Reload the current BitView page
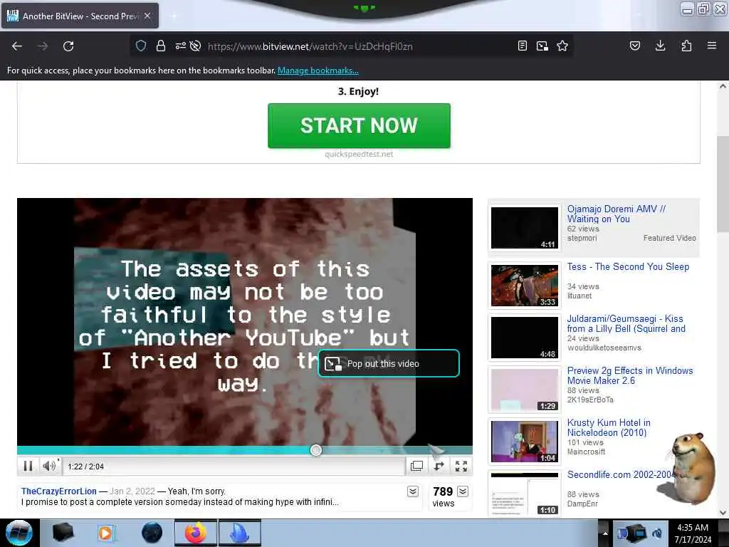Viewport: 729px width, 547px height. [68, 46]
